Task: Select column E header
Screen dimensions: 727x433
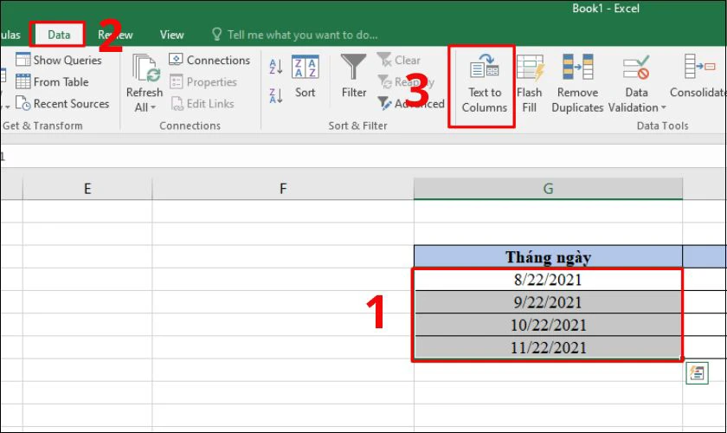Action: pos(87,189)
